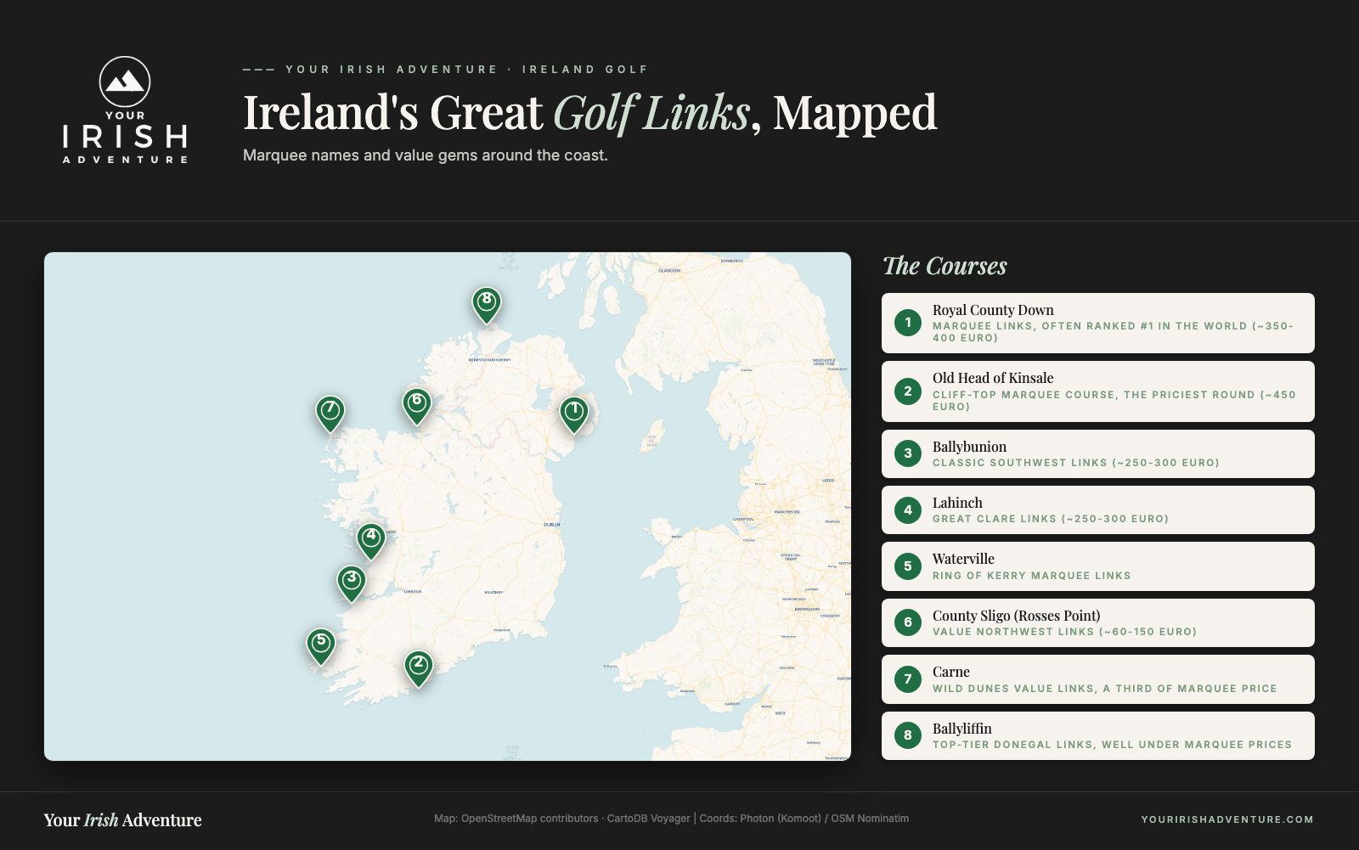Screen dimensions: 1359x850
Task: Select the Ballyliffin course title
Action: click(x=962, y=729)
